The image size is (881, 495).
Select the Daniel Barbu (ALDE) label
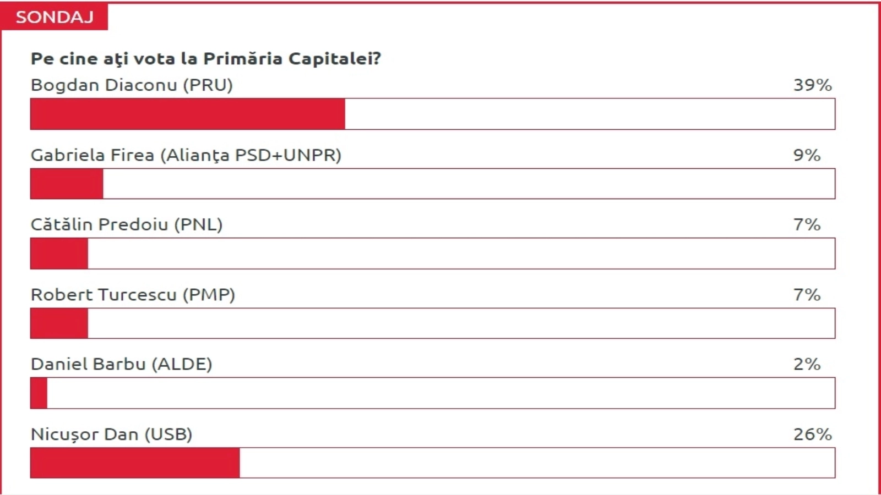(x=121, y=364)
